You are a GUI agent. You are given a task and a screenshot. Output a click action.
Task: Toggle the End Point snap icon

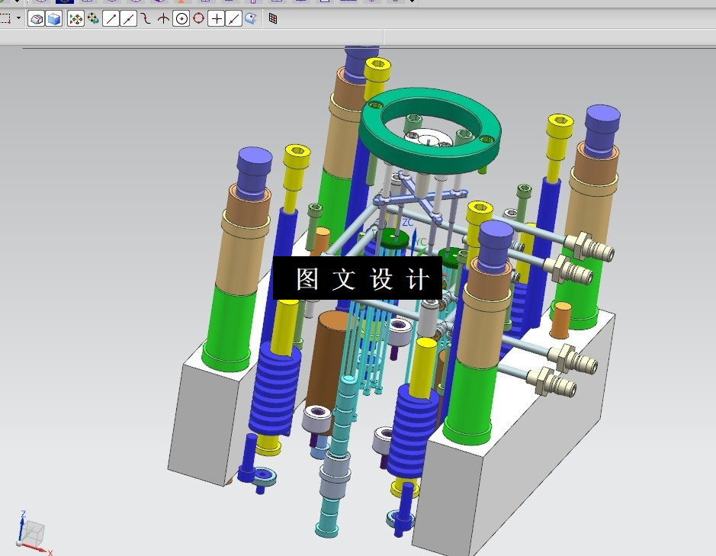tap(111, 19)
